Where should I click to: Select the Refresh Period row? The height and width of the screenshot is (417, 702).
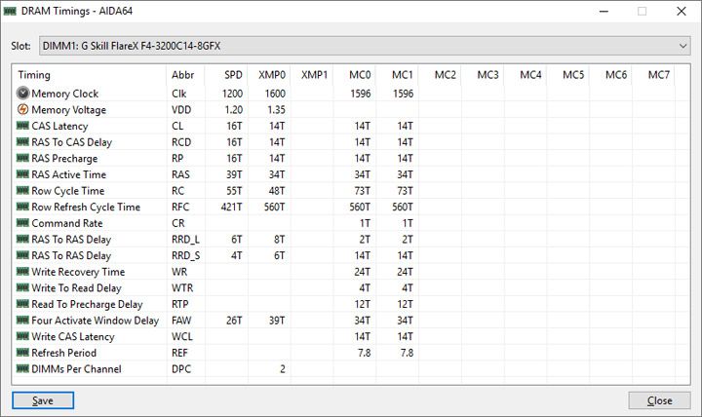click(x=351, y=353)
